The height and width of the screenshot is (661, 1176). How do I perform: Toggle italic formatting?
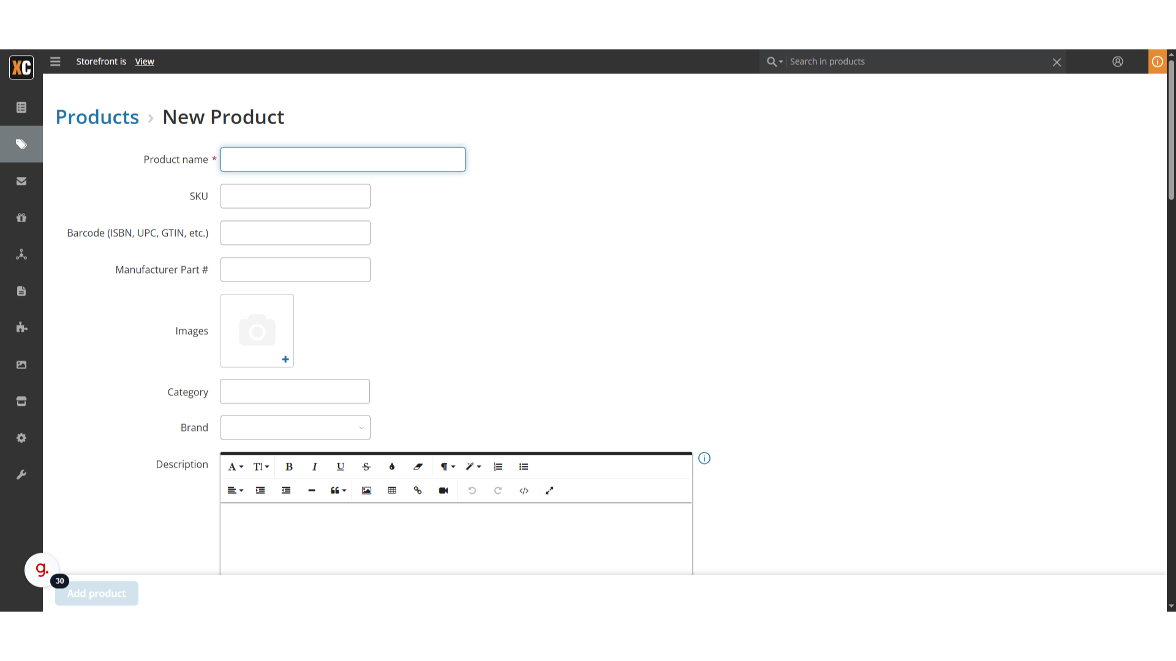click(x=315, y=467)
